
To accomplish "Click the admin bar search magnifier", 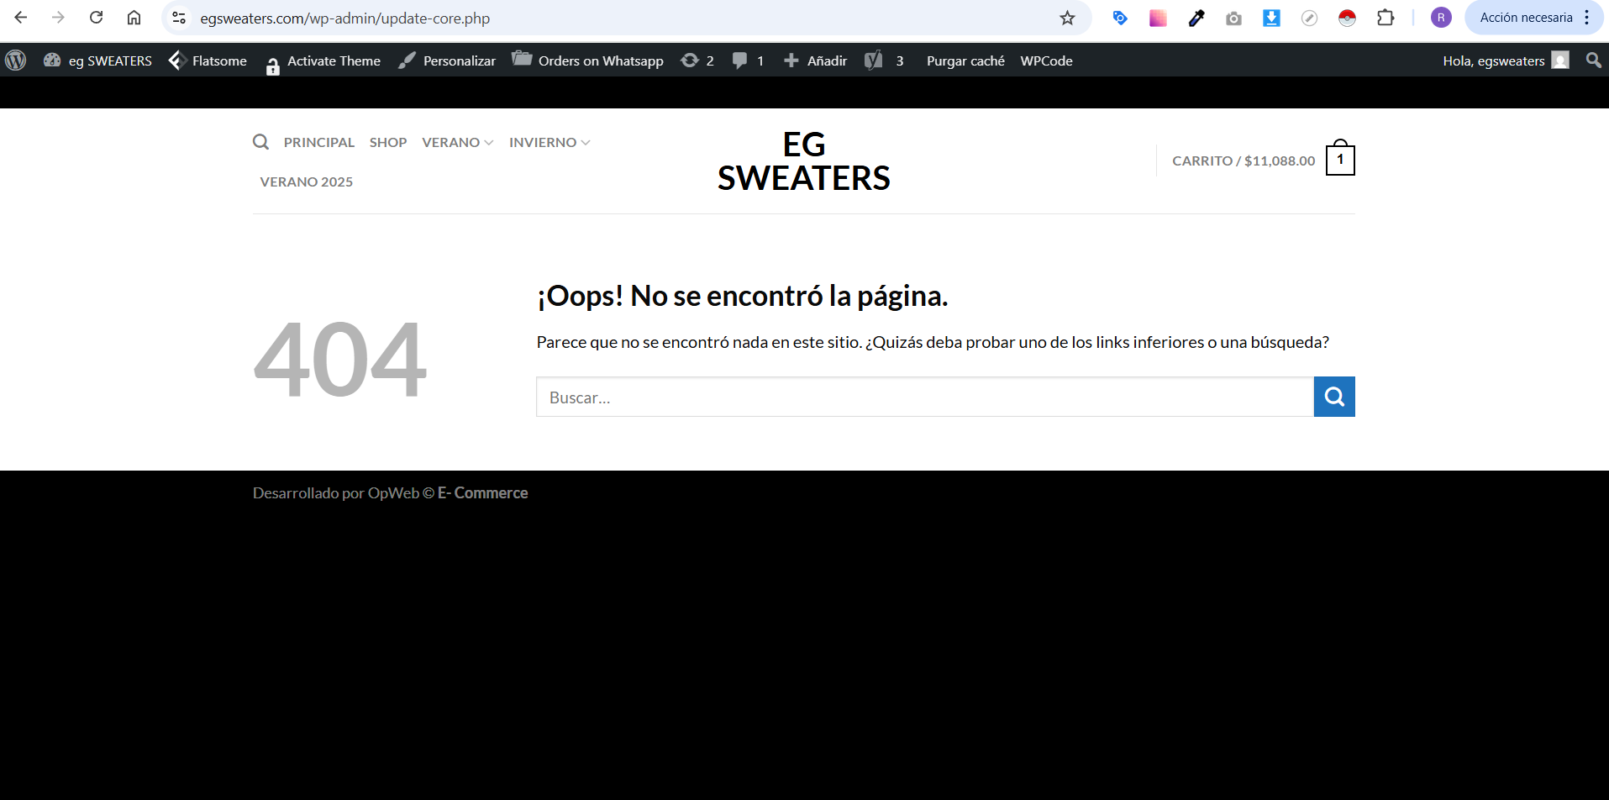I will tap(1593, 61).
